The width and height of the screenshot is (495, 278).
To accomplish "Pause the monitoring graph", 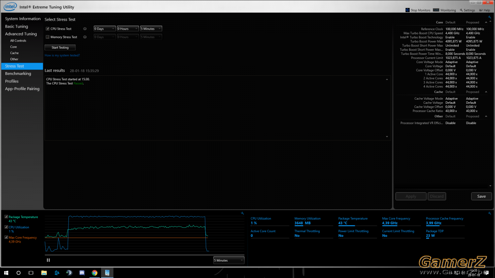I will [x=48, y=260].
